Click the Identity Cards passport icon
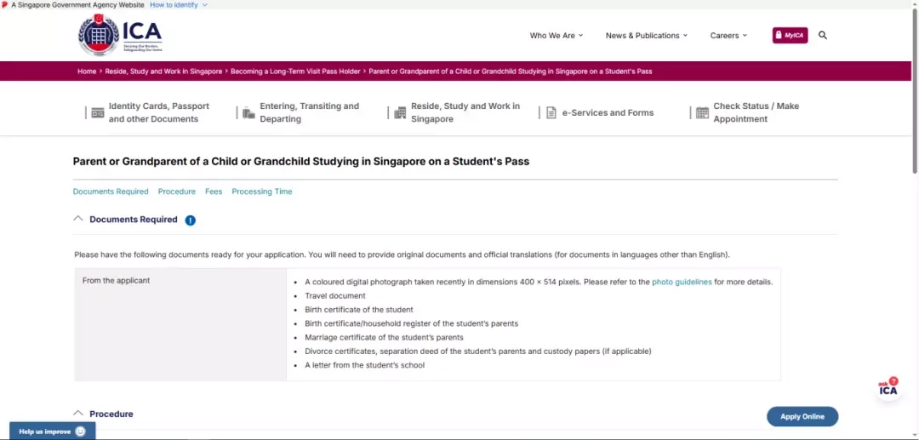This screenshot has width=919, height=440. 98,113
